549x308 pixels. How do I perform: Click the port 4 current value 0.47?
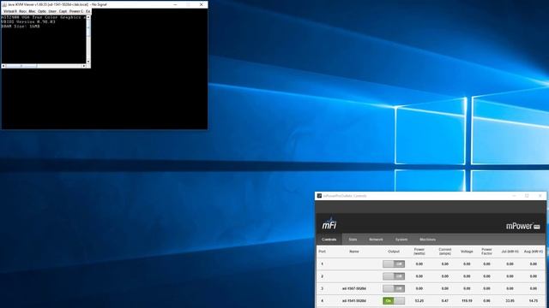(445, 300)
